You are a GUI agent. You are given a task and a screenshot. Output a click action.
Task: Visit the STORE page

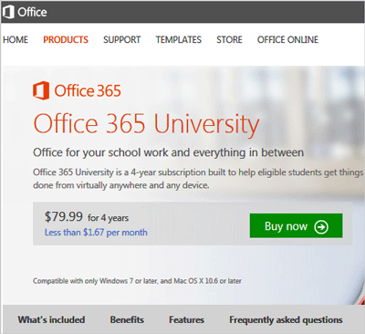point(229,39)
